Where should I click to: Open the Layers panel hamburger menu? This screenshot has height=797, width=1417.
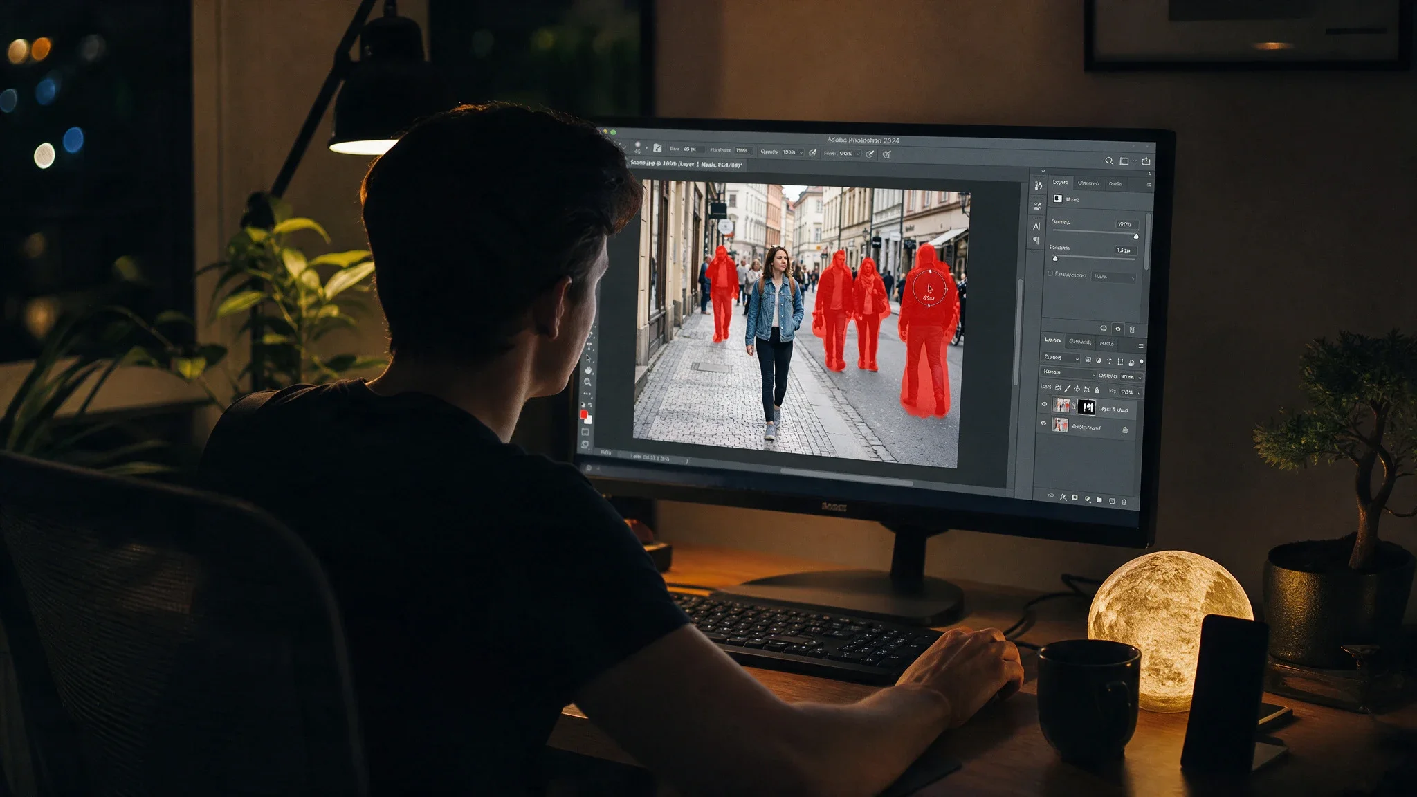click(x=1141, y=346)
